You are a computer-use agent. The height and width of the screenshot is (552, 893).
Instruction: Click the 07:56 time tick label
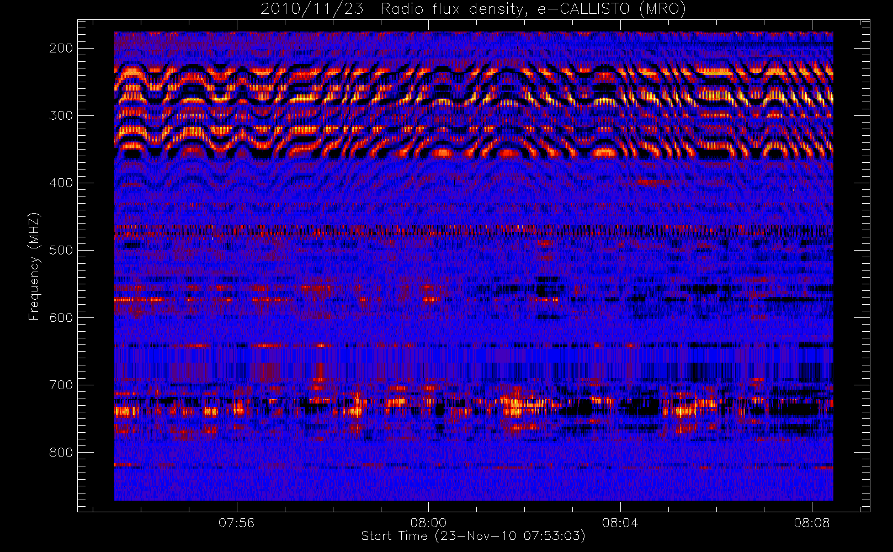click(x=236, y=523)
